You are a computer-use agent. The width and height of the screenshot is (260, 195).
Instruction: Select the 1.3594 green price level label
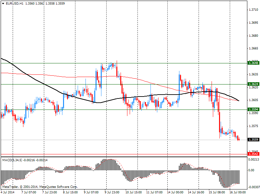point(253,110)
